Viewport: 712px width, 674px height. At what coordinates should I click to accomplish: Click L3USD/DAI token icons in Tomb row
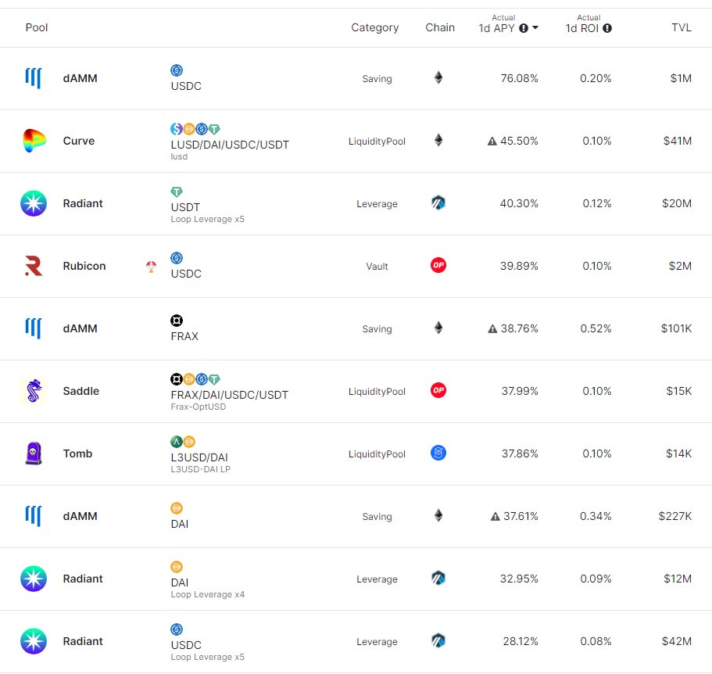pos(183,442)
